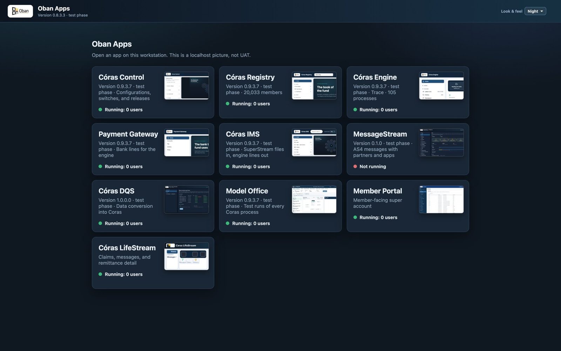The image size is (561, 351).
Task: Click the Córas IMS preview thumbnail
Action: point(314,143)
